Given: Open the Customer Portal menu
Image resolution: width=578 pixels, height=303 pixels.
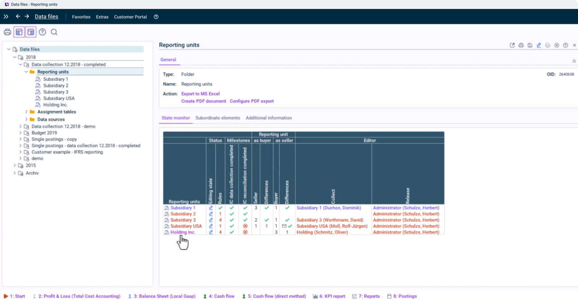Looking at the screenshot, I should tap(131, 17).
